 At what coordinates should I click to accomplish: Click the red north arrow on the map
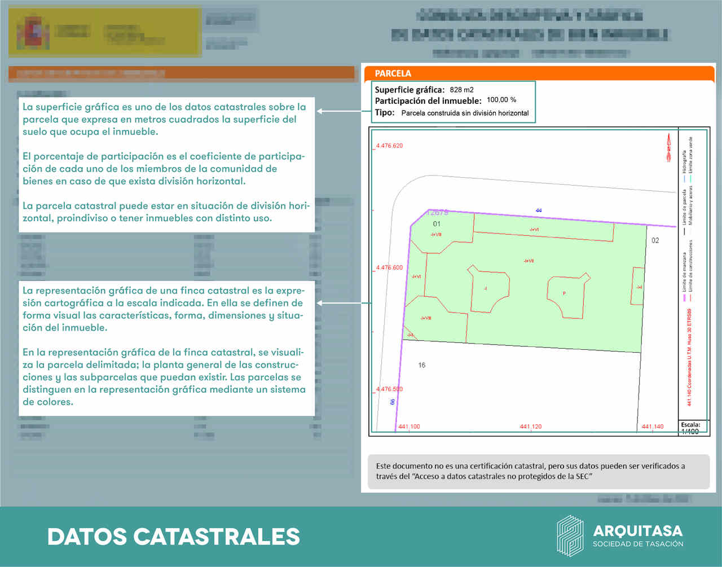[669, 147]
